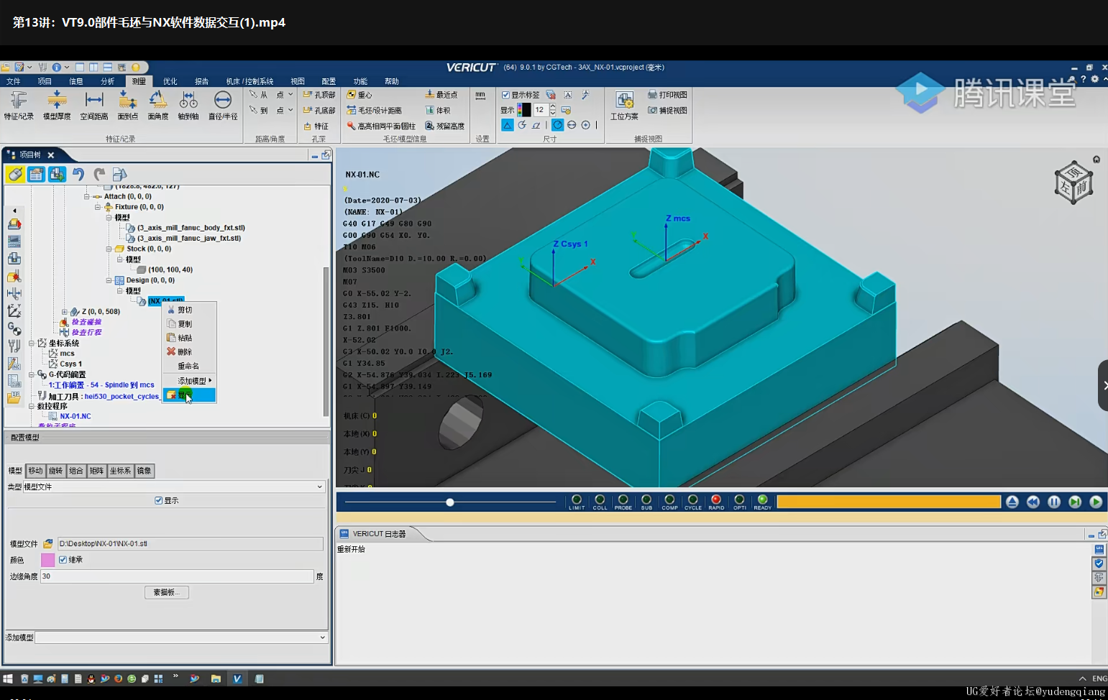The image size is (1108, 700).
Task: Click the NC program sidebar icon
Action: coord(14,364)
